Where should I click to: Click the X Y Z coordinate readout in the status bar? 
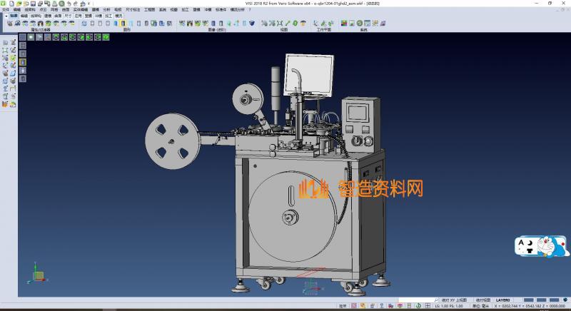tap(530, 306)
